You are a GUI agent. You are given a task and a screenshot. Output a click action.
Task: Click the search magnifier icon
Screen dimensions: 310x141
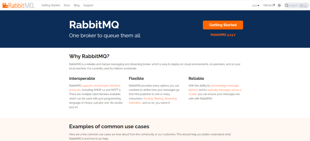287,5
